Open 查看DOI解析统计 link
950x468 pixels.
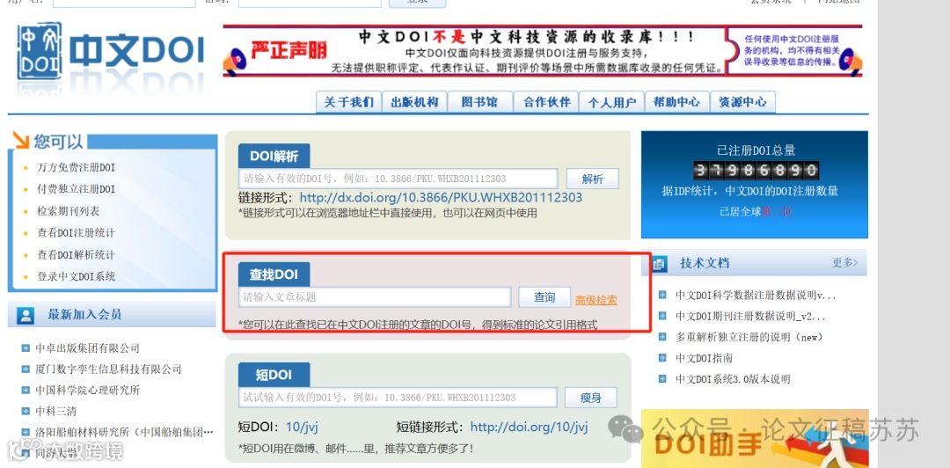click(76, 254)
